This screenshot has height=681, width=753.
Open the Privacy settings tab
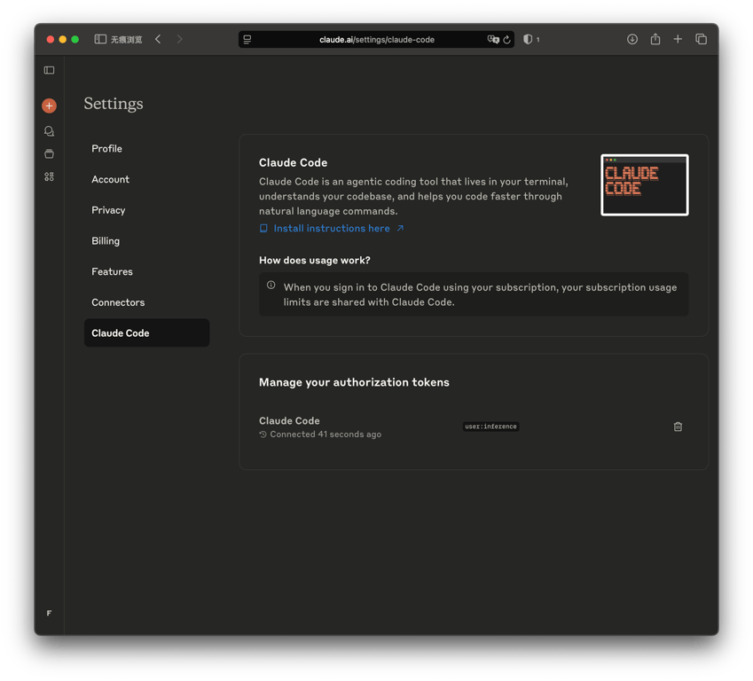tap(146, 210)
